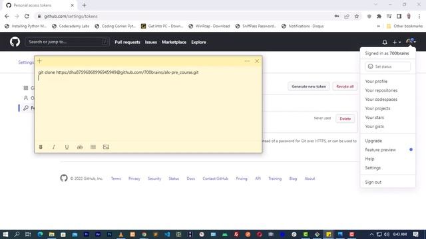Screen dimensions: 426x239
Task: Add a new sticky note with plus icon
Action: 40,61
